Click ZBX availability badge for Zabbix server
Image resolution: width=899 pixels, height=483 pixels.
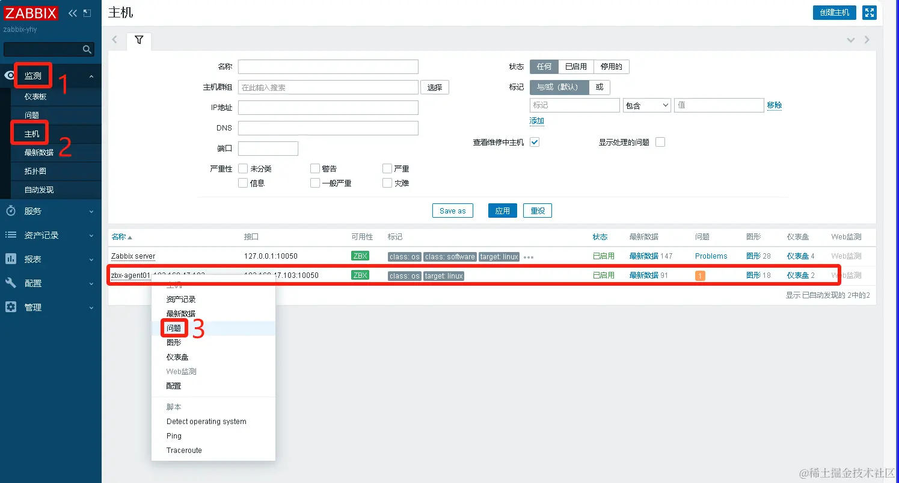coord(360,256)
